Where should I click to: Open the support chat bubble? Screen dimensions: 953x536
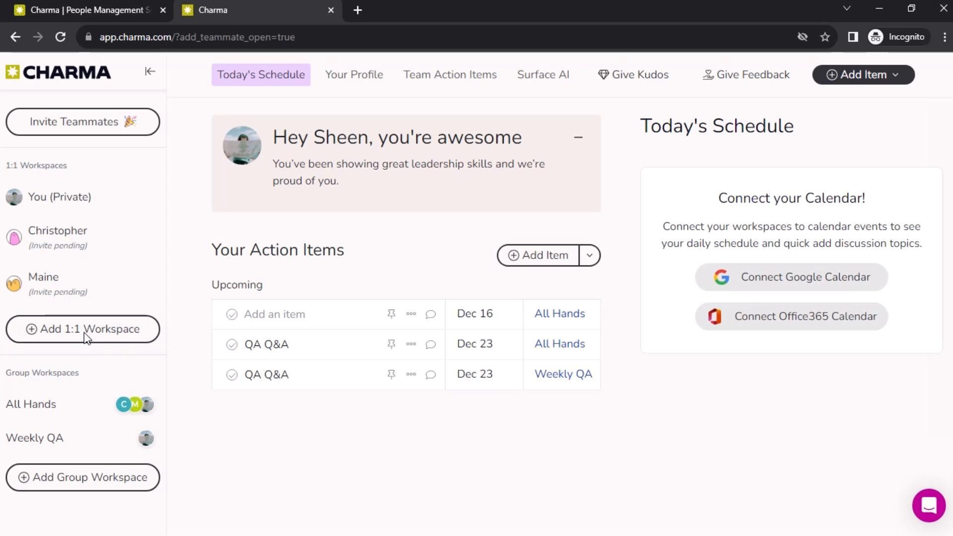click(928, 505)
